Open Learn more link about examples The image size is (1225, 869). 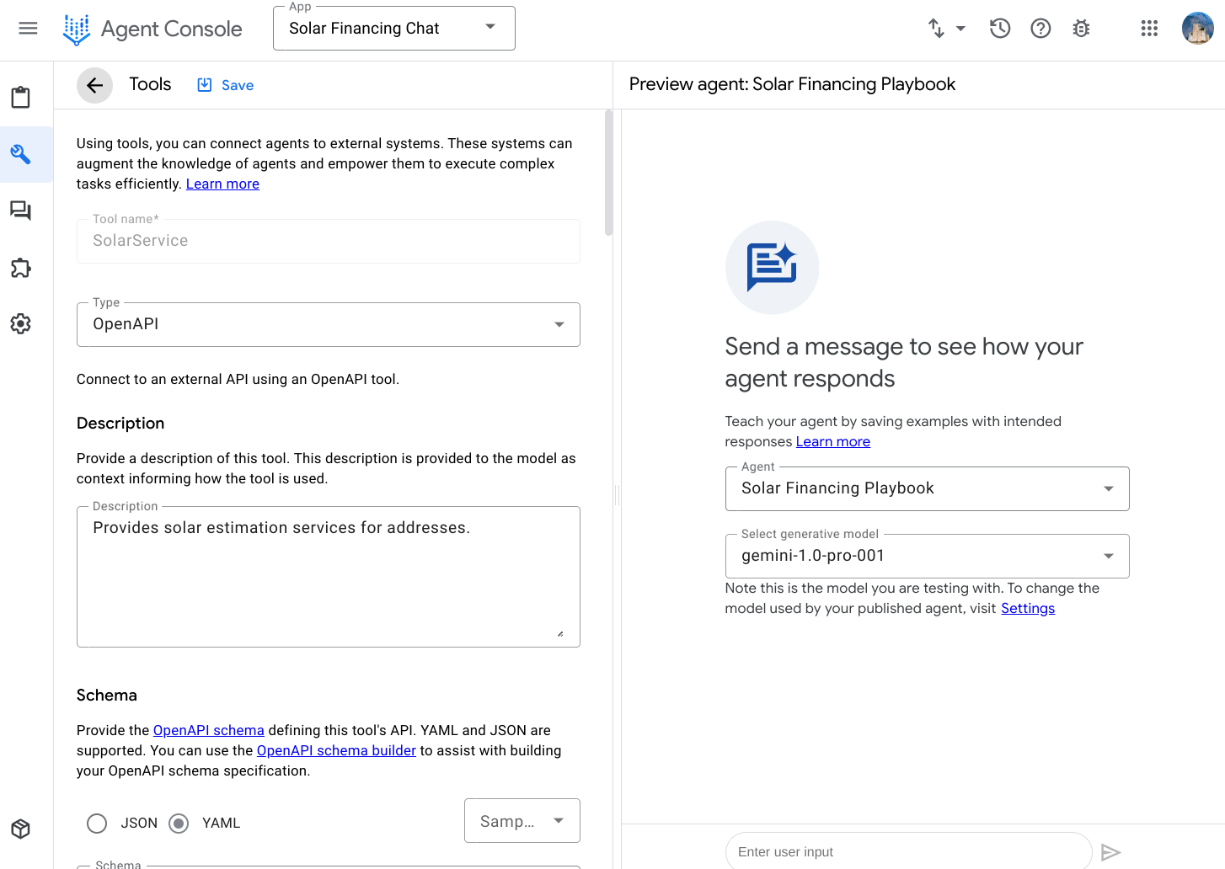click(833, 441)
